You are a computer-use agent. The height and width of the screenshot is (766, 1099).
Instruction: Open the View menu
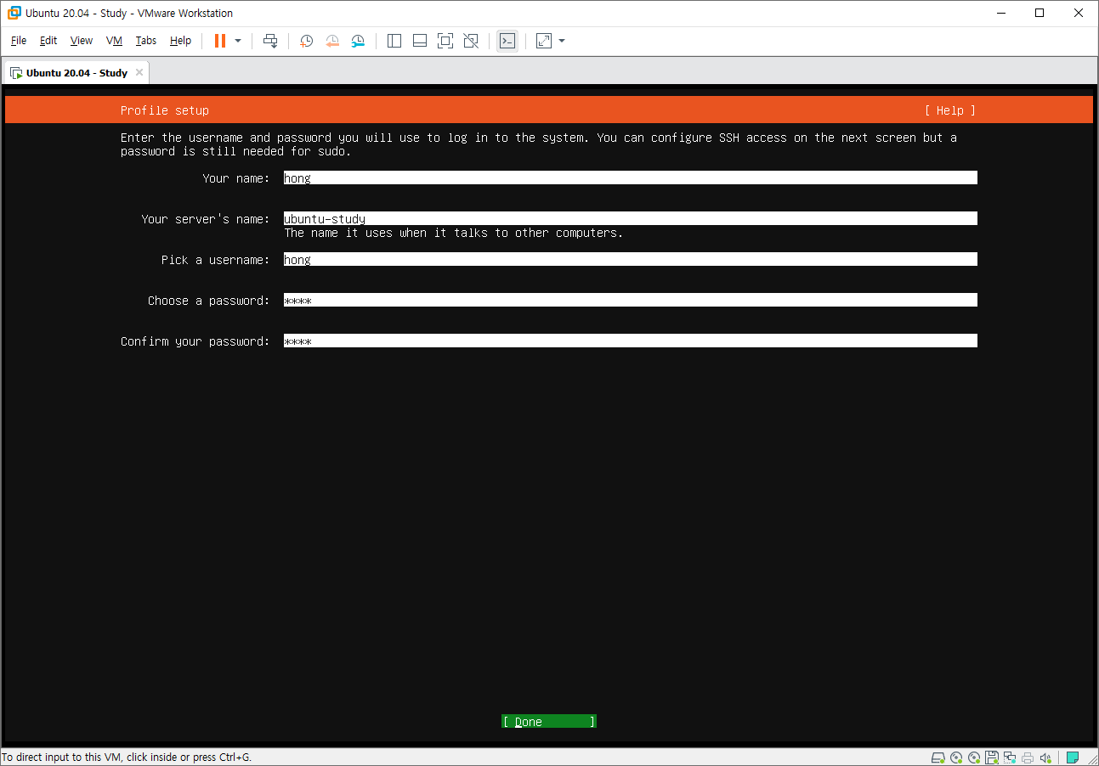(82, 41)
